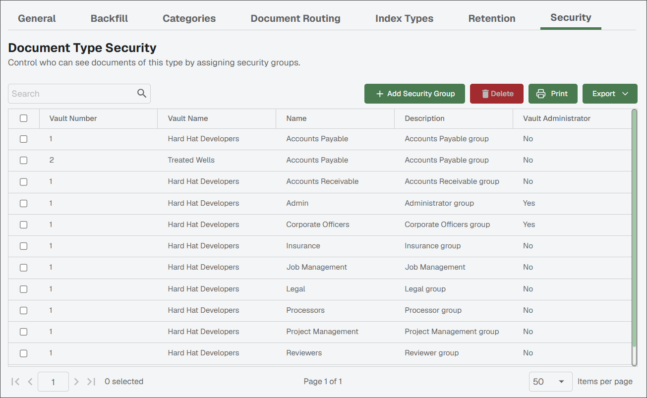Click the Project Management group description

pyautogui.click(x=452, y=332)
